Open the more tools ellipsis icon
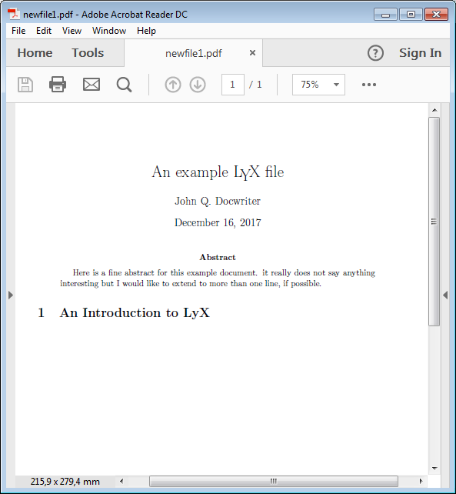The height and width of the screenshot is (494, 456). click(369, 85)
